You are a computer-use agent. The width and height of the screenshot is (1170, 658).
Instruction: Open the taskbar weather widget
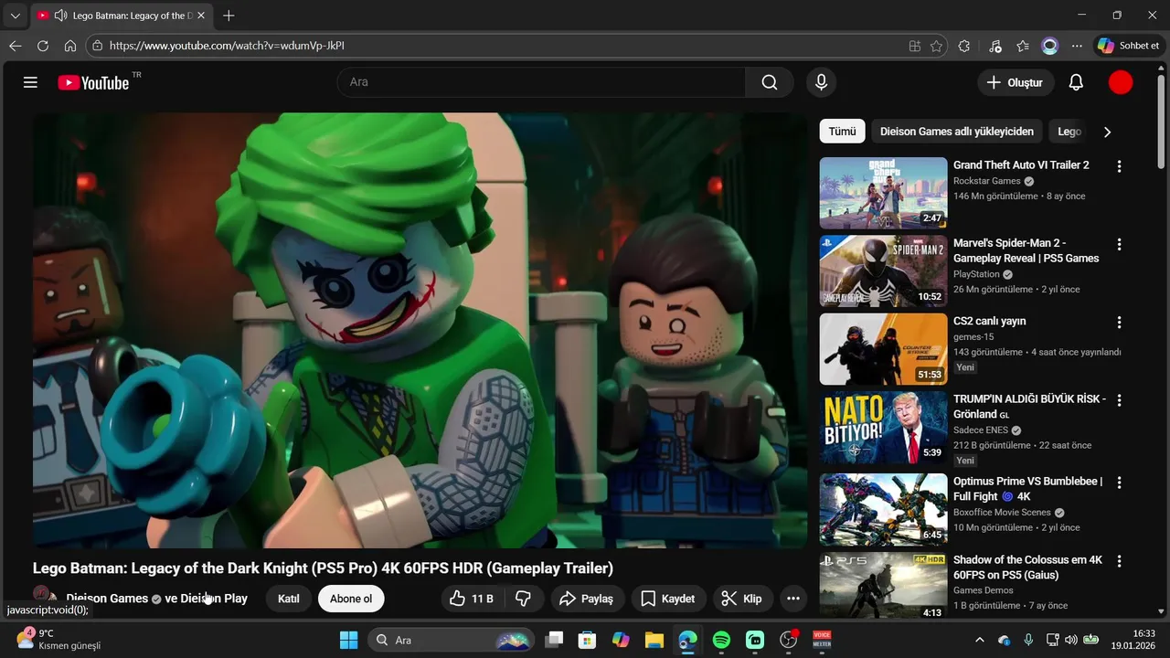(x=58, y=640)
